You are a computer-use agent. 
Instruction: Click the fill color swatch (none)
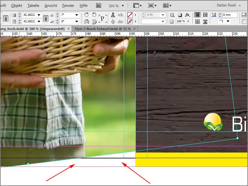click(x=130, y=15)
